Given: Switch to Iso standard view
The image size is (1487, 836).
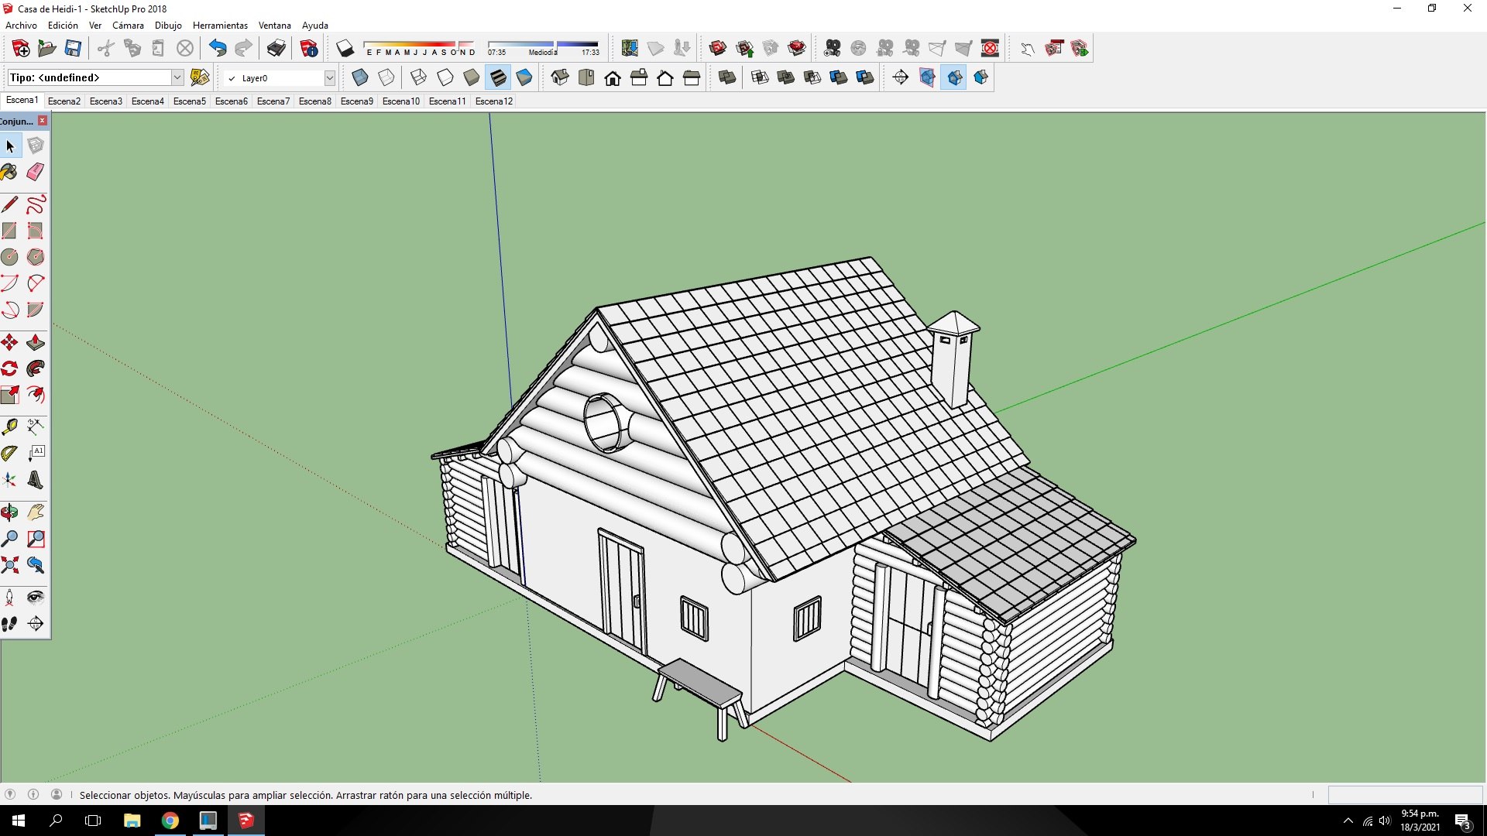Looking at the screenshot, I should (560, 77).
